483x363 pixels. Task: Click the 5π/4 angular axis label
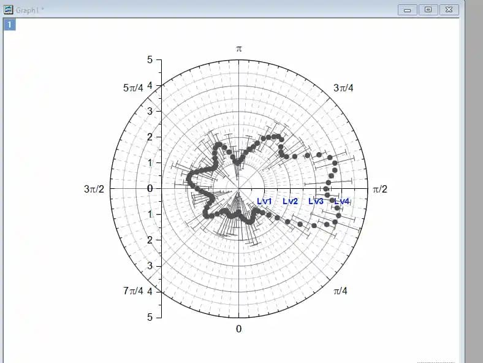(133, 88)
